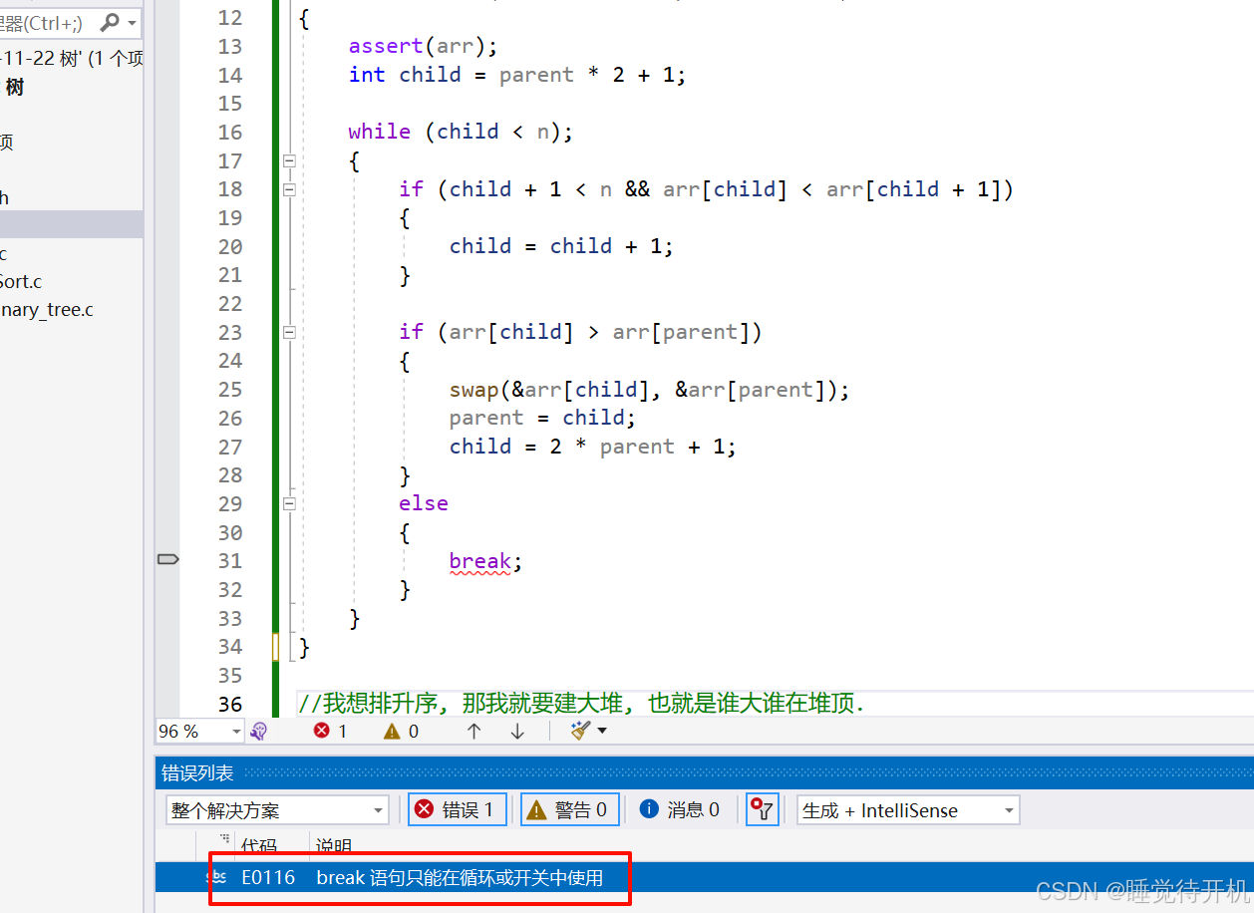Open the file ending Sort.c
The width and height of the screenshot is (1254, 913).
[21, 282]
